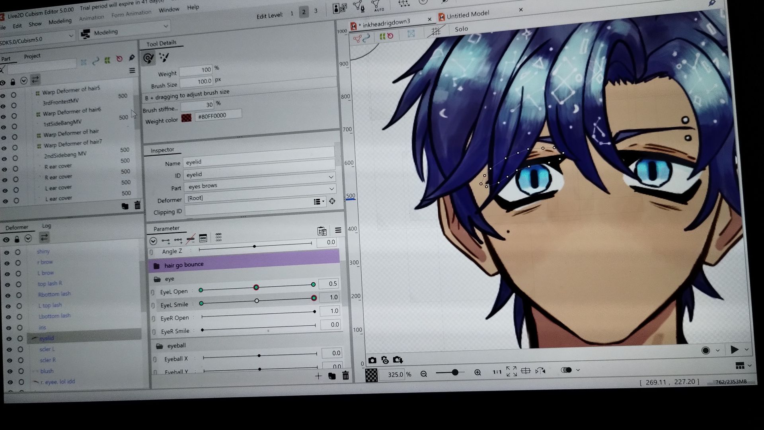Click the delete keys parameter icon
The height and width of the screenshot is (430, 764).
[191, 239]
